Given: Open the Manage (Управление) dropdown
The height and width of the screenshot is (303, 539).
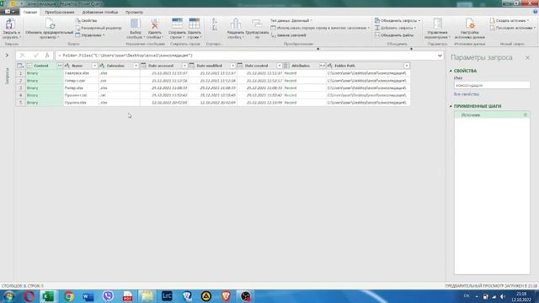Looking at the screenshot, I should pyautogui.click(x=90, y=35).
